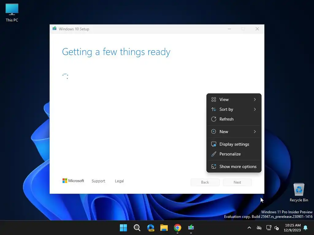The height and width of the screenshot is (235, 314).
Task: Click the Personalize brush icon
Action: pyautogui.click(x=214, y=154)
